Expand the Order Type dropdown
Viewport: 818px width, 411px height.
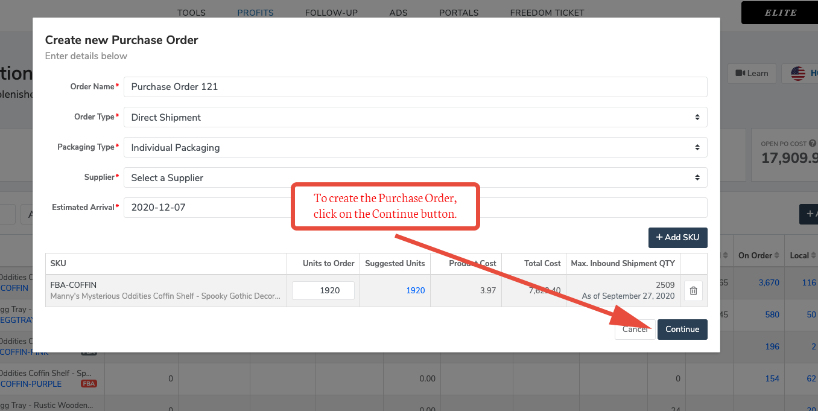[415, 117]
